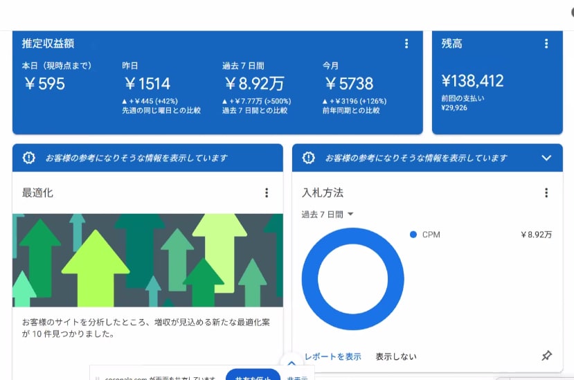This screenshot has height=380, width=574.
Task: Click this month's earnings ¥5738
Action: point(349,84)
